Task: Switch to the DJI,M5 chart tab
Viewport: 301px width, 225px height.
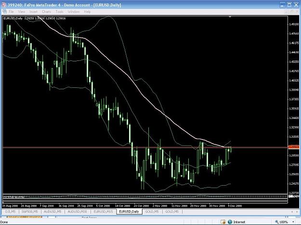Action: (x=11, y=212)
